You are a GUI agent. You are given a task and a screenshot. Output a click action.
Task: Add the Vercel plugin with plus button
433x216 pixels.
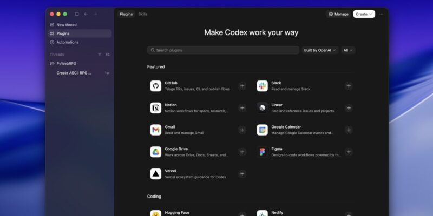(242, 174)
